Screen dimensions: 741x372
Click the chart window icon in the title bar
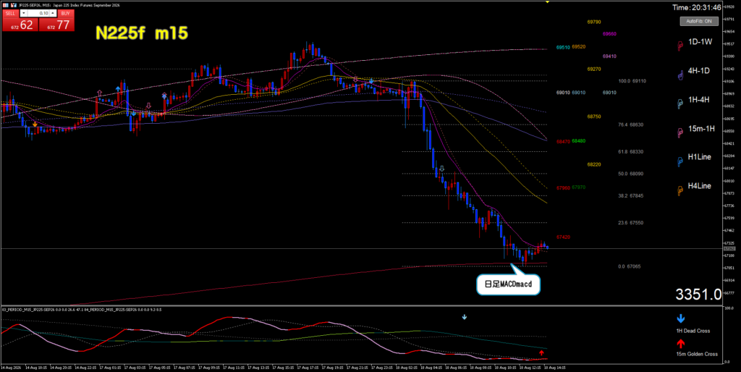point(7,5)
